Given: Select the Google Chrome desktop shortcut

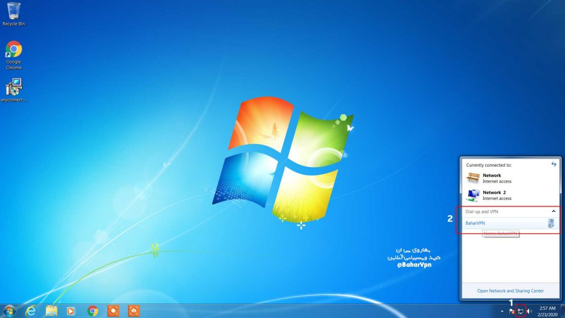Looking at the screenshot, I should point(14,55).
